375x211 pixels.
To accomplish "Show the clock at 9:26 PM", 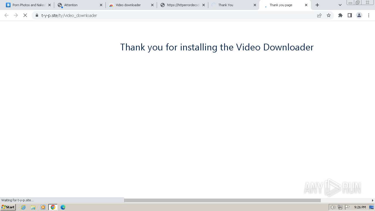I will 360,207.
